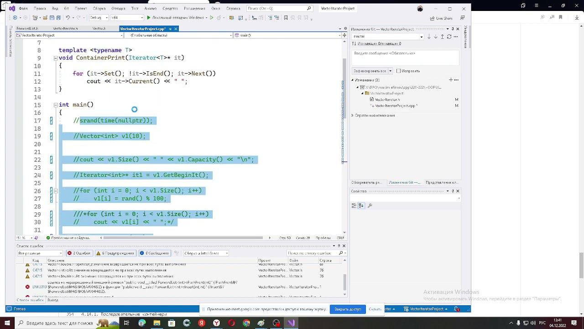Viewport: 584px width, 329px height.
Task: Toggle the '6 Предупреждения' warnings filter
Action: [115, 253]
